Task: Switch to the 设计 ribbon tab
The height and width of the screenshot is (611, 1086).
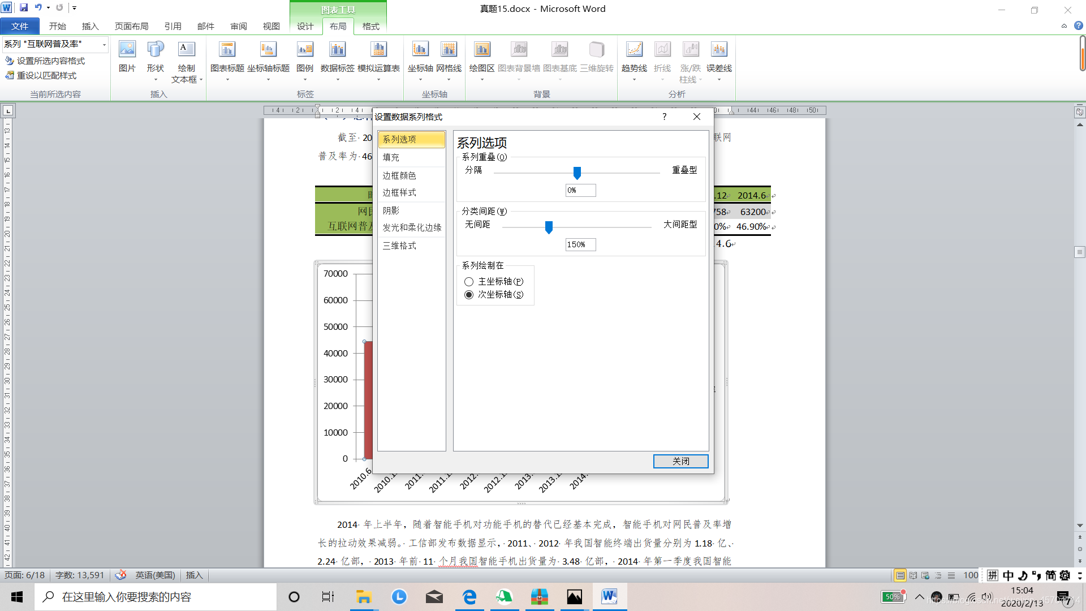Action: (305, 26)
